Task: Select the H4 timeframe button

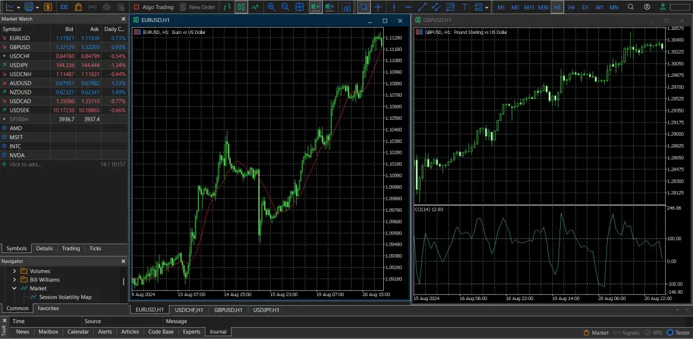Action: click(571, 7)
